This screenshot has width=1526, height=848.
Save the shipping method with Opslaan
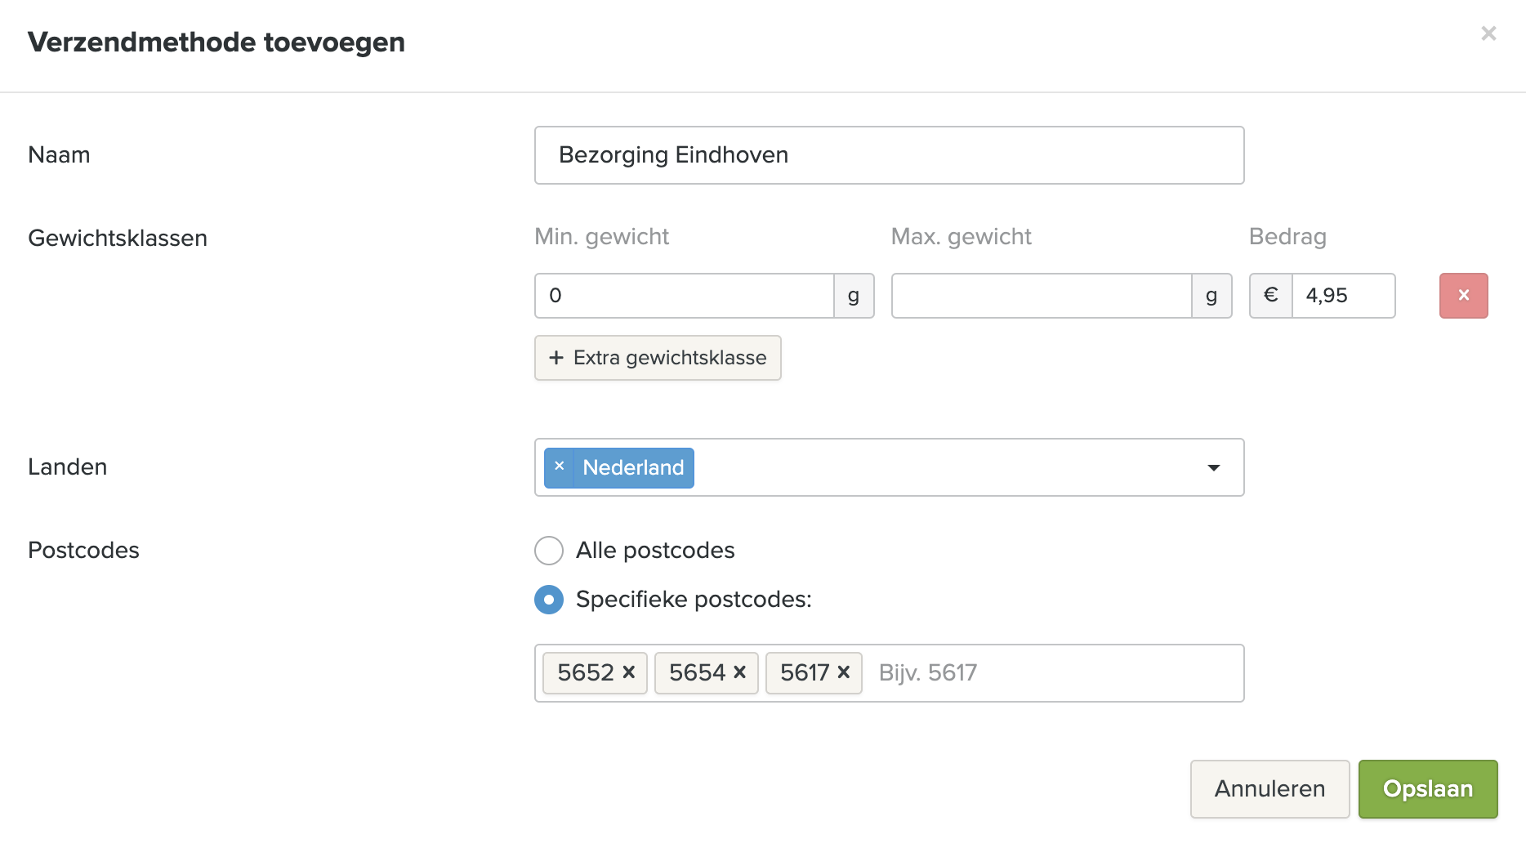tap(1428, 789)
